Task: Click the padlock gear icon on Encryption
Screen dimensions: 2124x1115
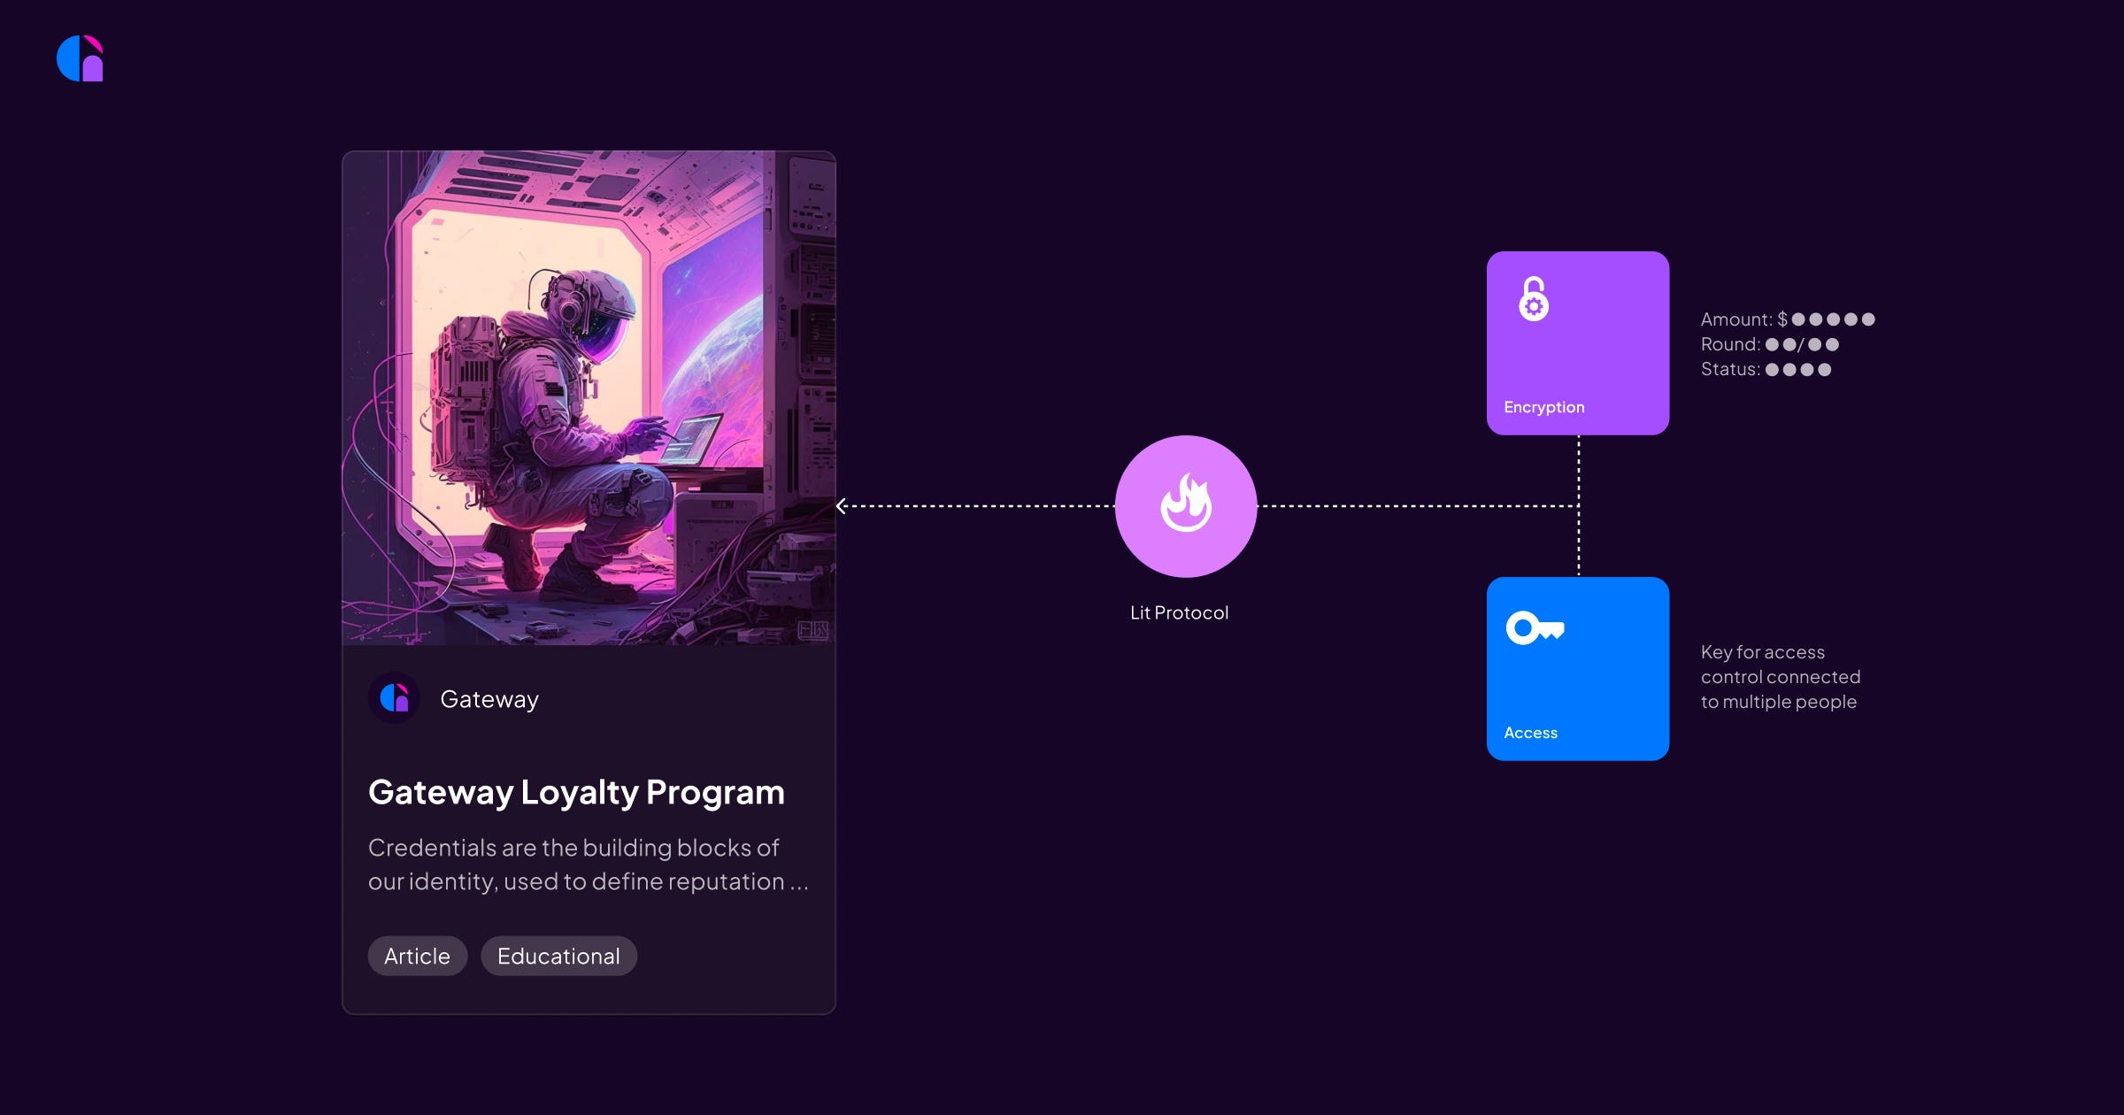Action: (1534, 299)
